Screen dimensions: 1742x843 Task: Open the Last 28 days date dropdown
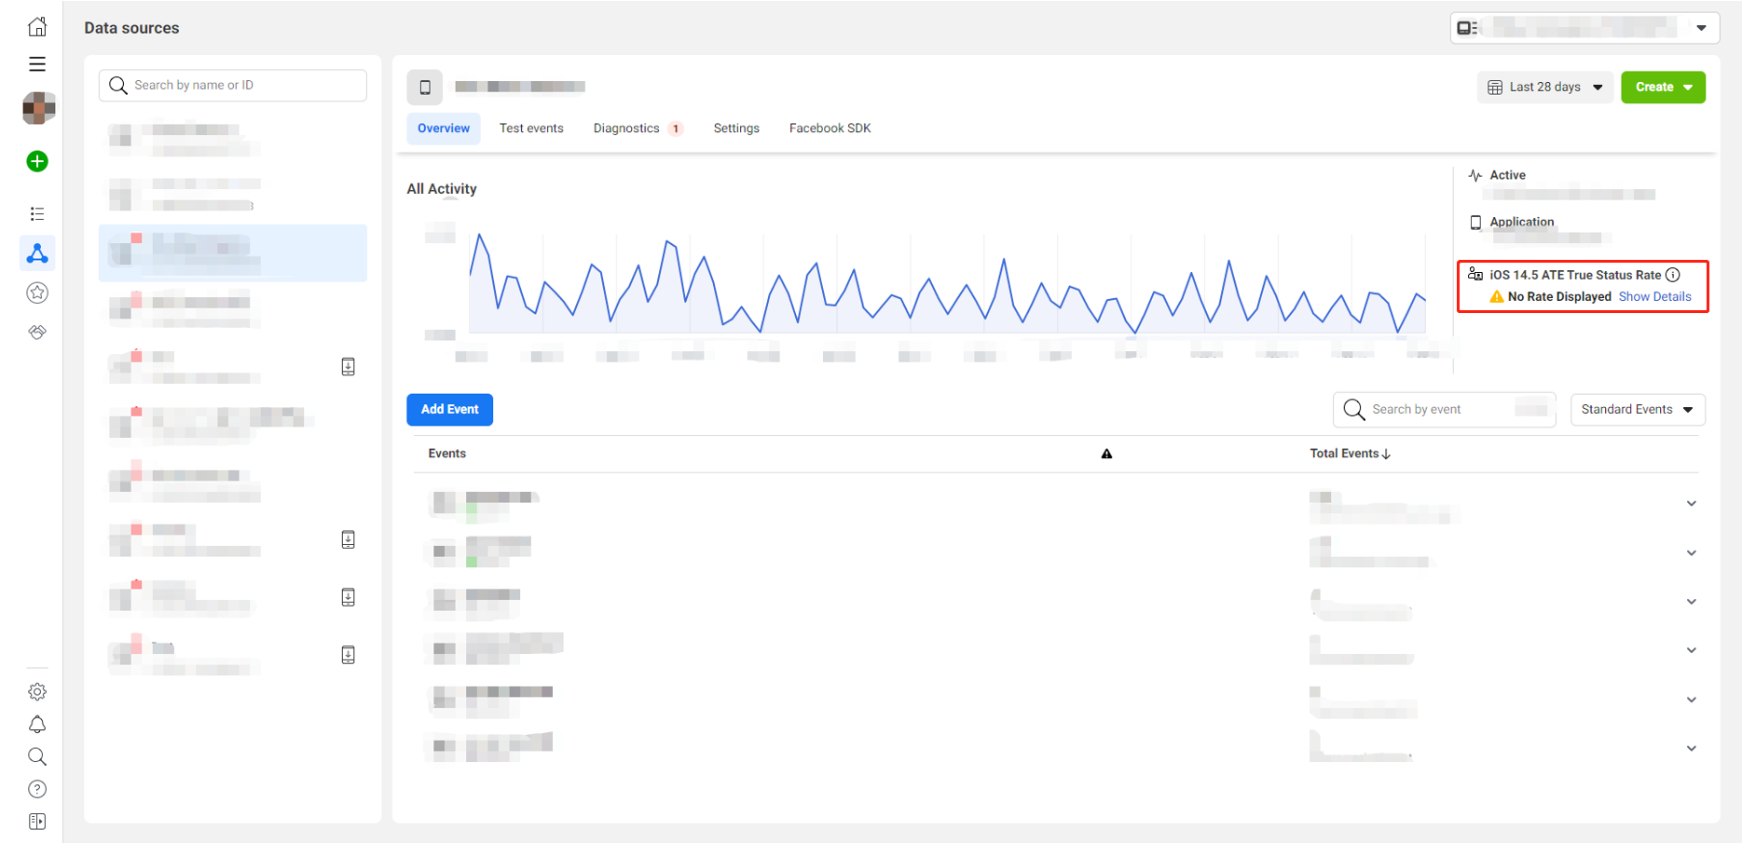pyautogui.click(x=1544, y=88)
